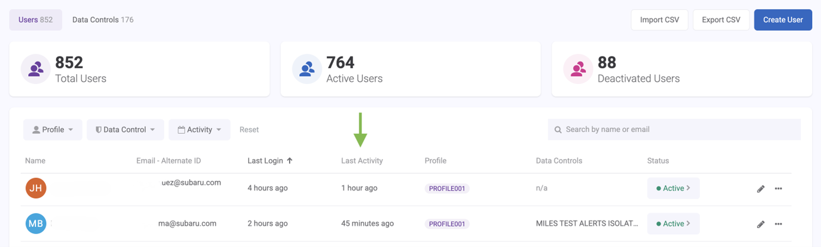Open the Activity filter dropdown

point(199,130)
